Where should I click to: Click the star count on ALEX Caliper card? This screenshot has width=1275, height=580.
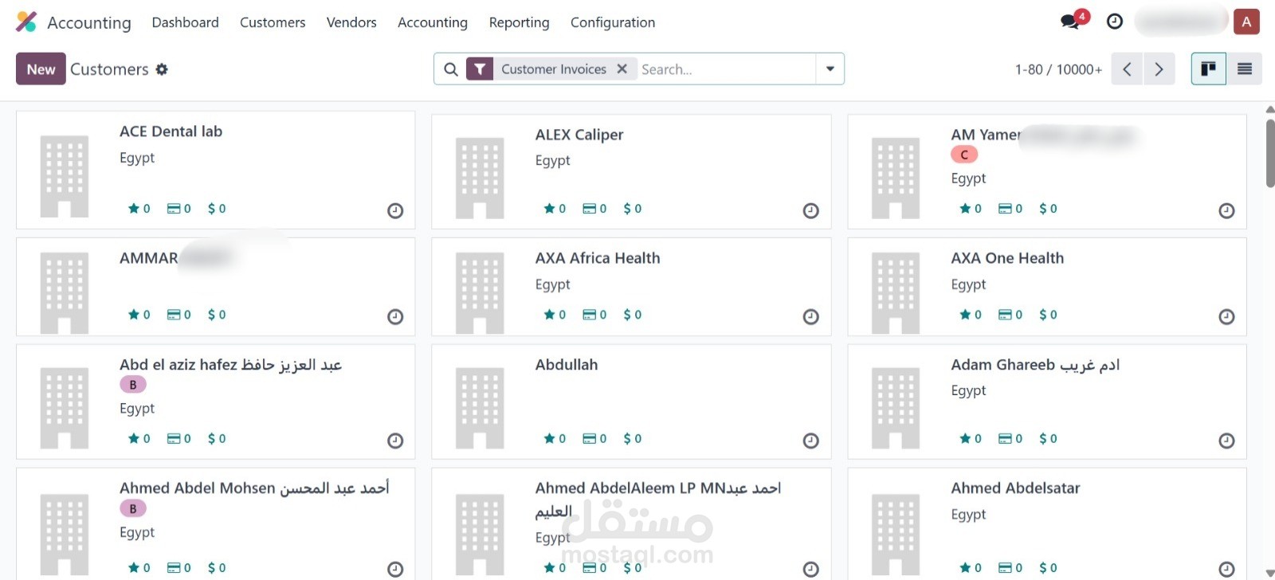(555, 209)
